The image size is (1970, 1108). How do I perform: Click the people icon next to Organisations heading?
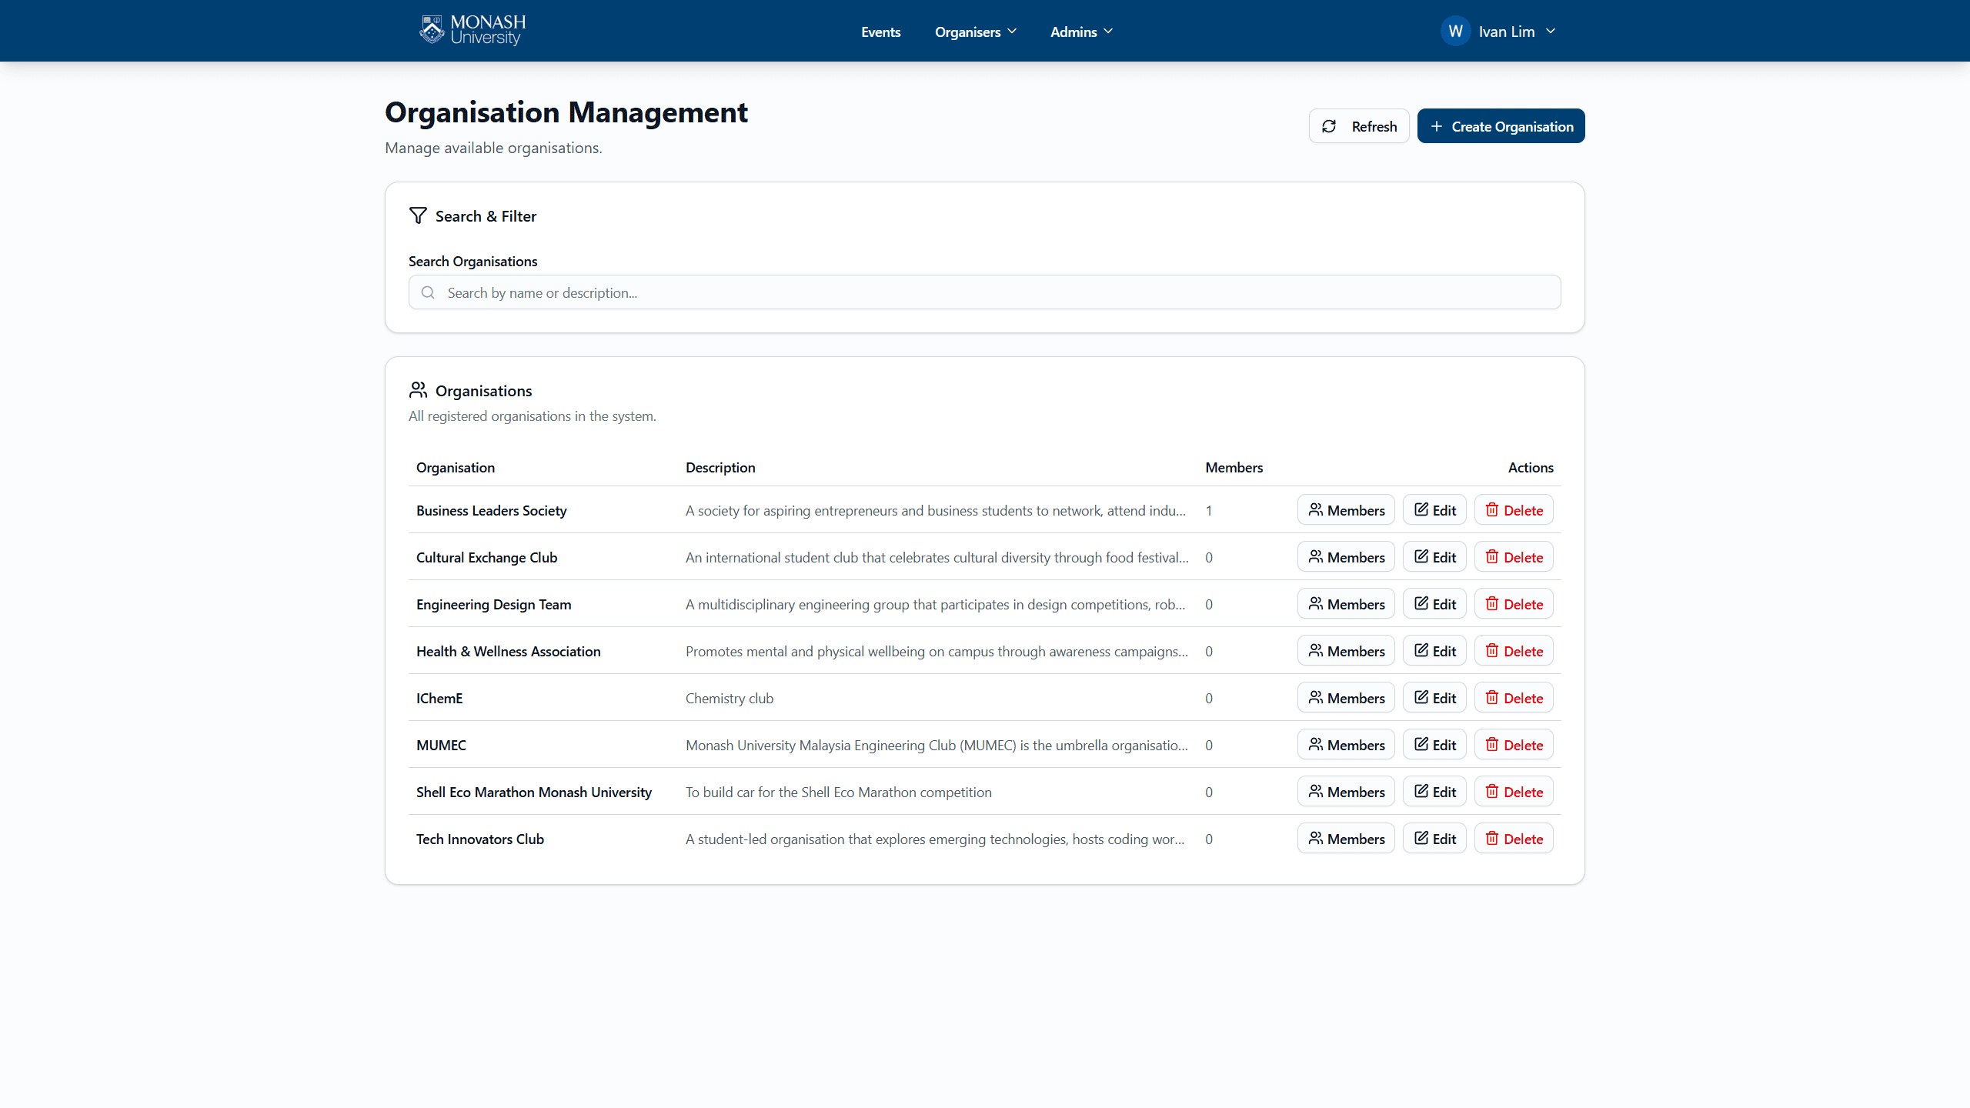tap(418, 390)
